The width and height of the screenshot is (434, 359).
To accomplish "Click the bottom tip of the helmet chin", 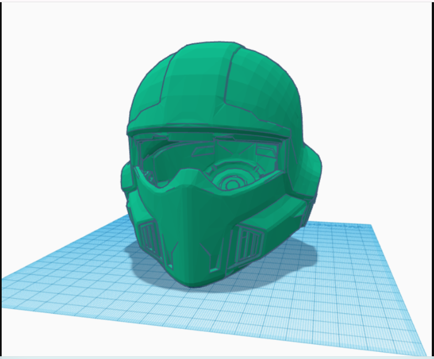I will click(190, 283).
